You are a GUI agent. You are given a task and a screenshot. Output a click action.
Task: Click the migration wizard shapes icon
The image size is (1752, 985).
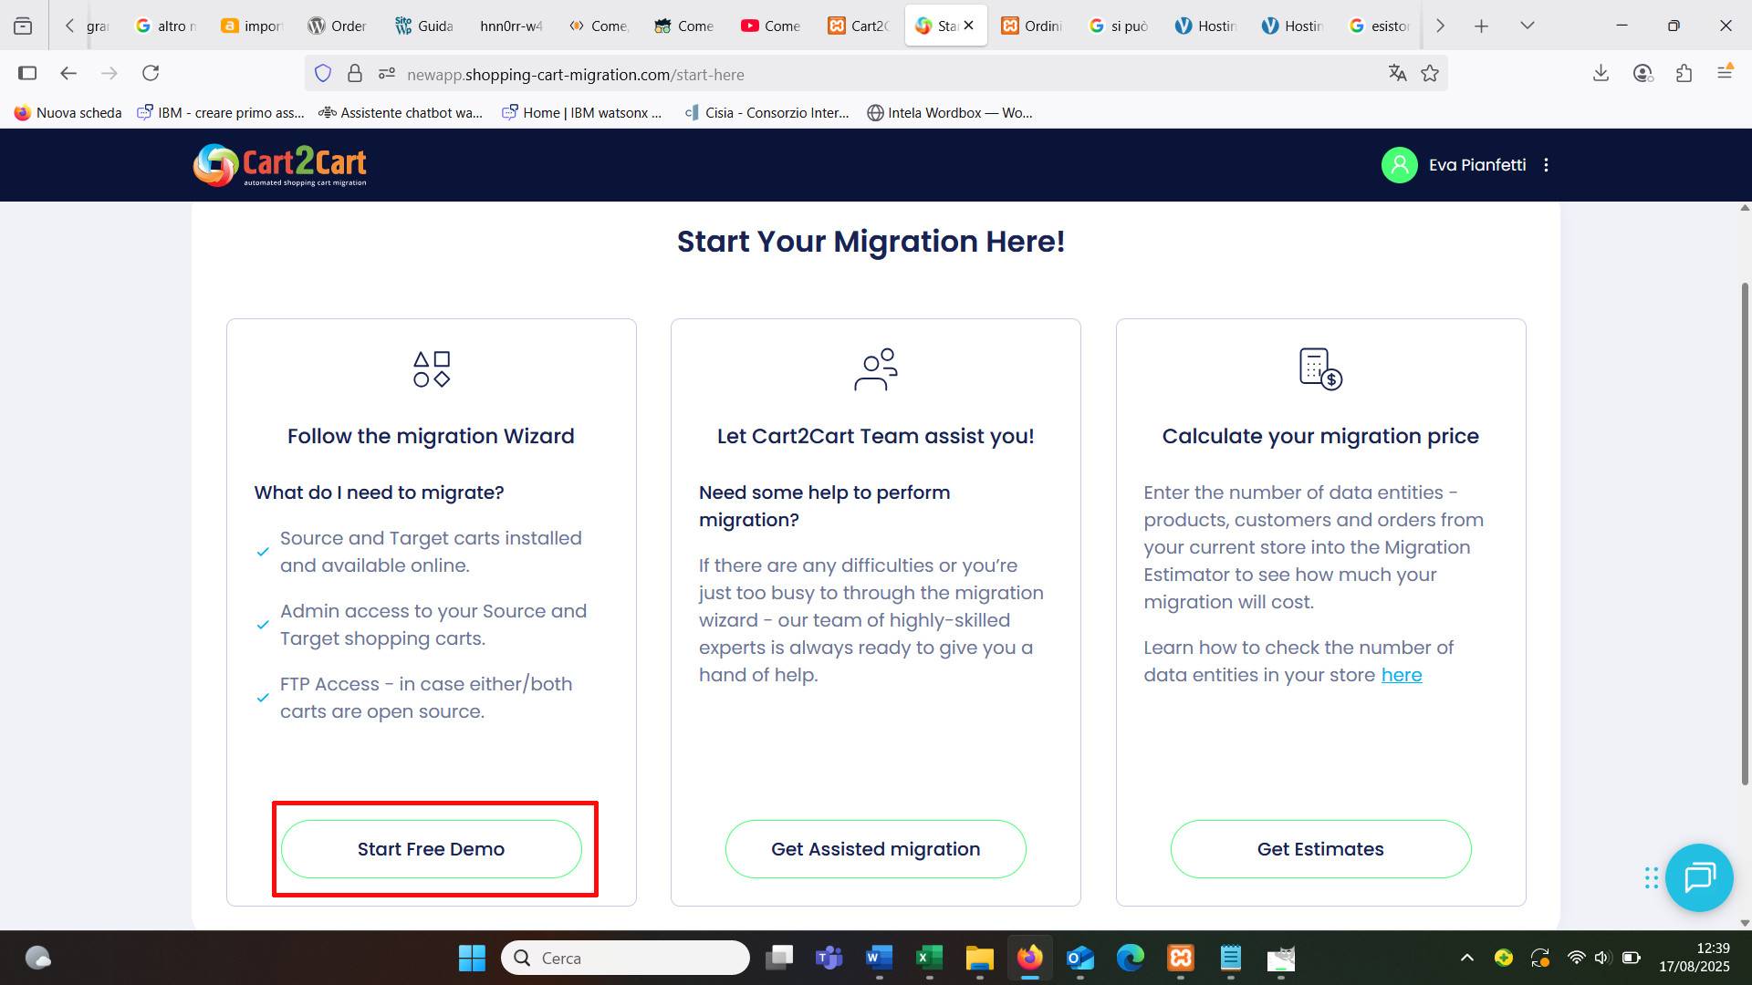tap(432, 369)
